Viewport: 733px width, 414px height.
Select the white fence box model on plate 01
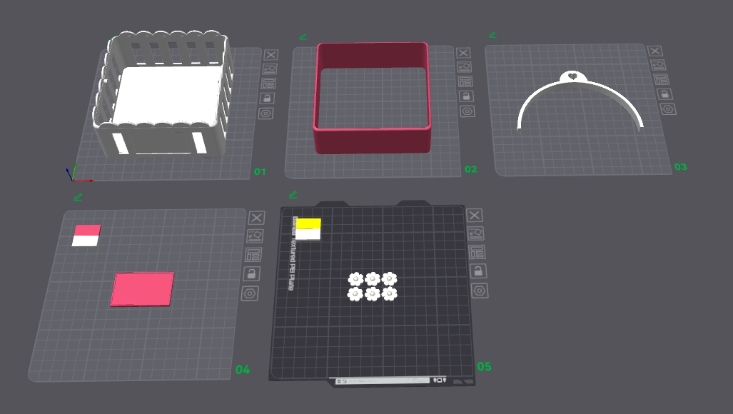[x=163, y=94]
